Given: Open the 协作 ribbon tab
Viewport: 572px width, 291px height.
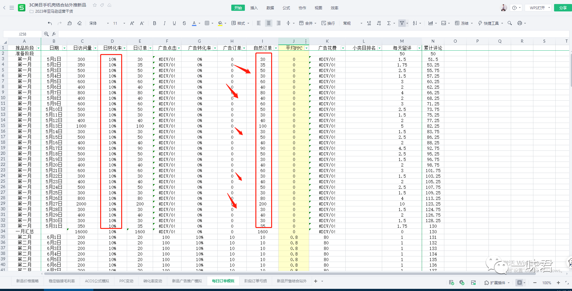Looking at the screenshot, I should (302, 8).
